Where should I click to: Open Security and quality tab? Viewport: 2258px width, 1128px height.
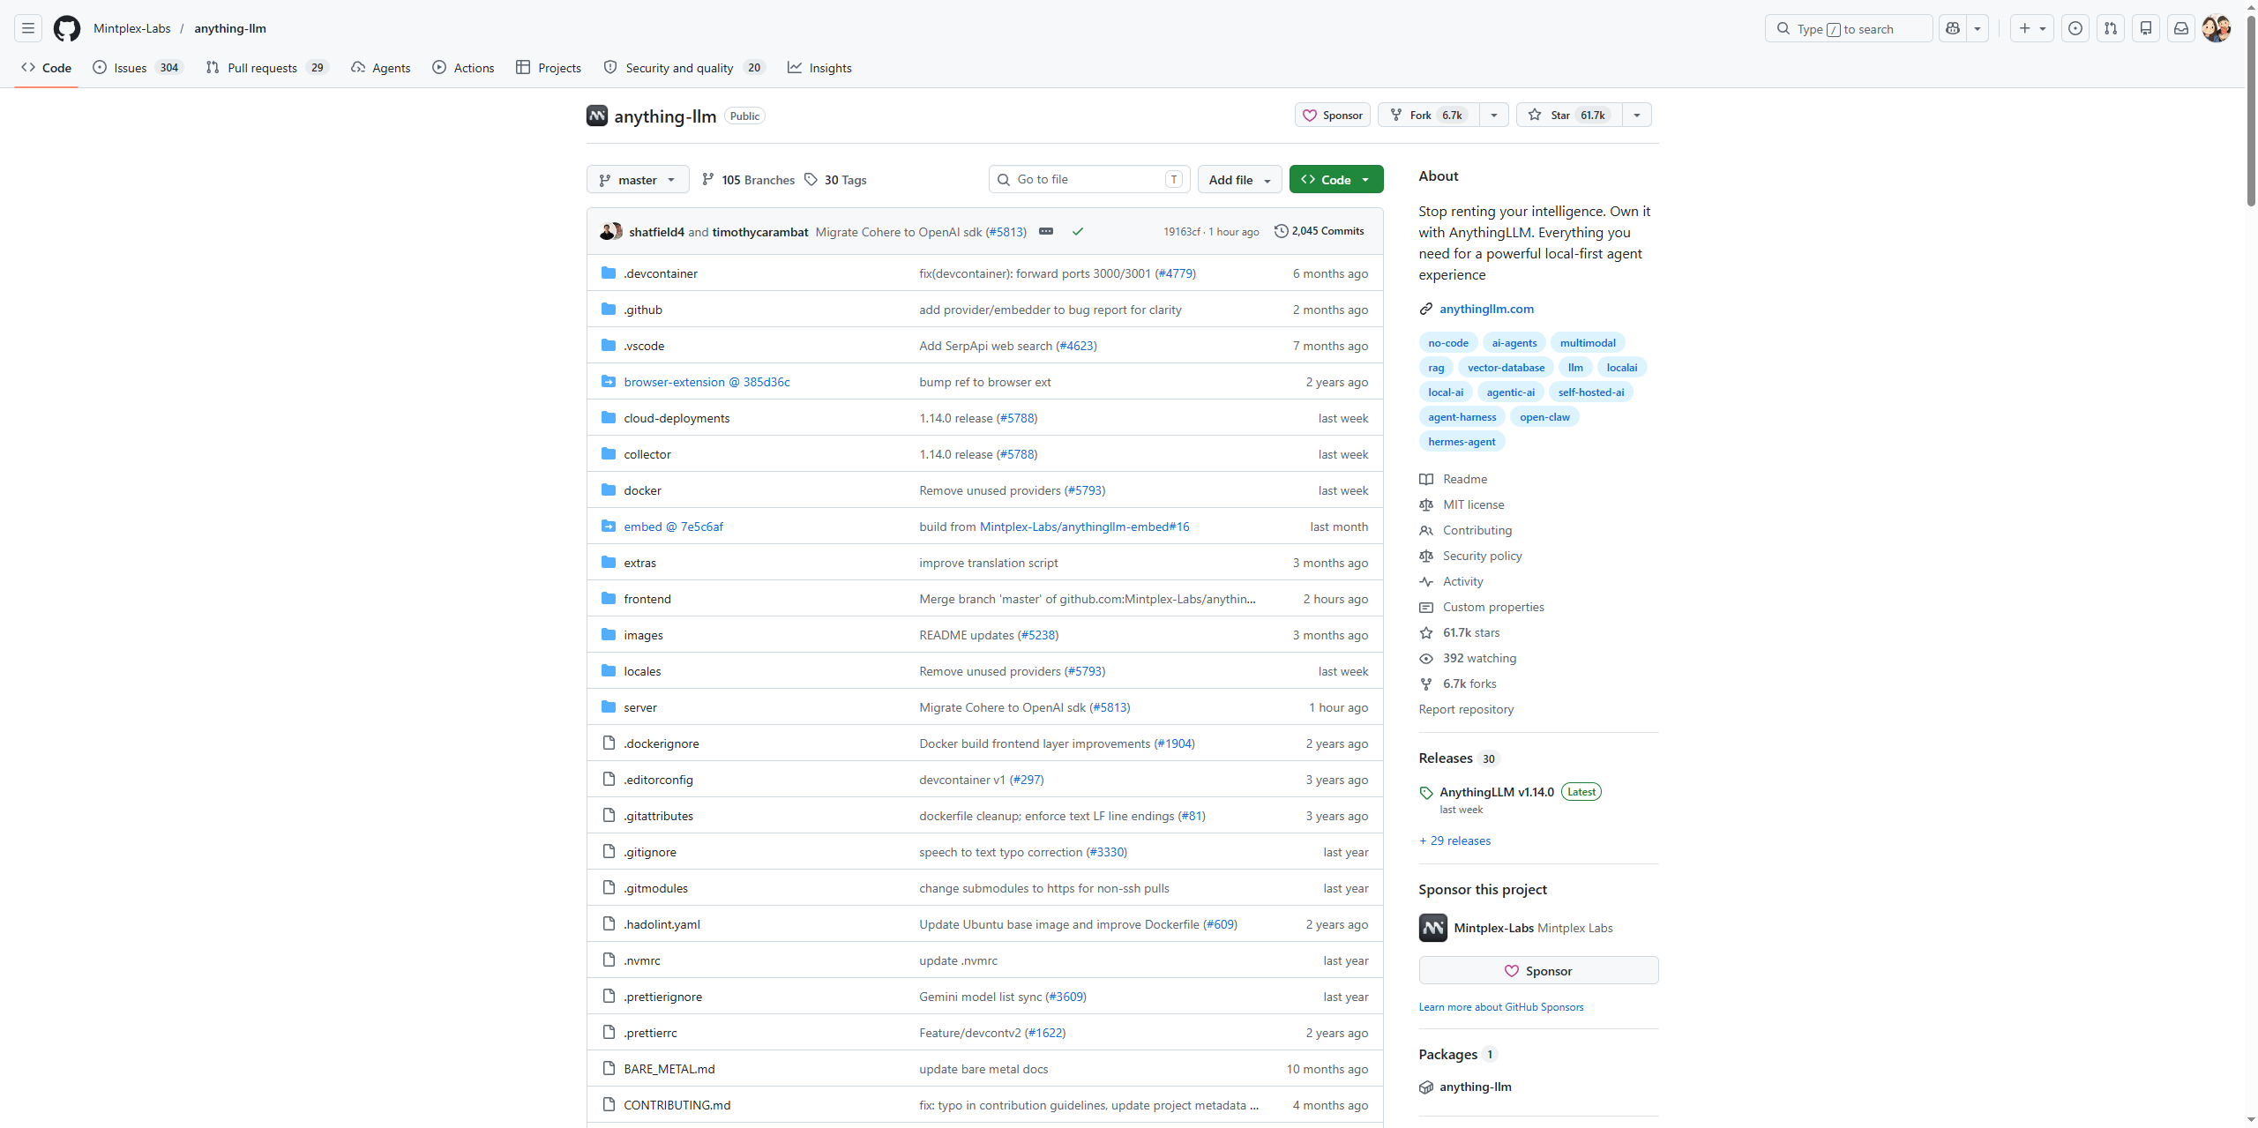click(684, 67)
